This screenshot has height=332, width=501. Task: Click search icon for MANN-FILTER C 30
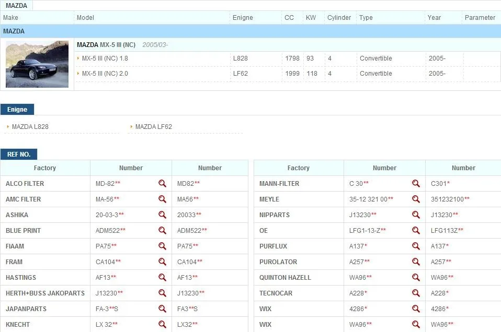tap(416, 183)
